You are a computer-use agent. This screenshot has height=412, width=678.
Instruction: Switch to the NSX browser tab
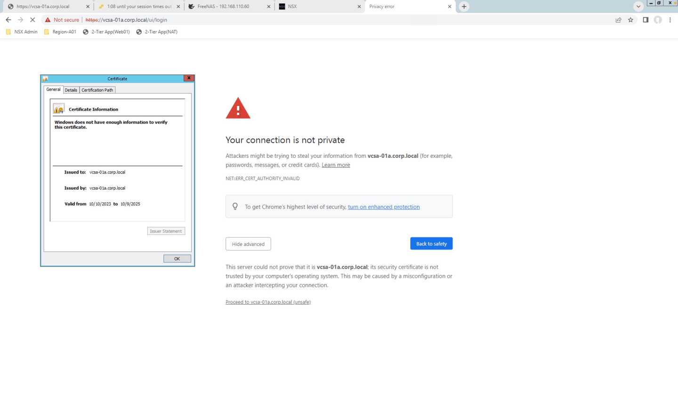click(320, 7)
